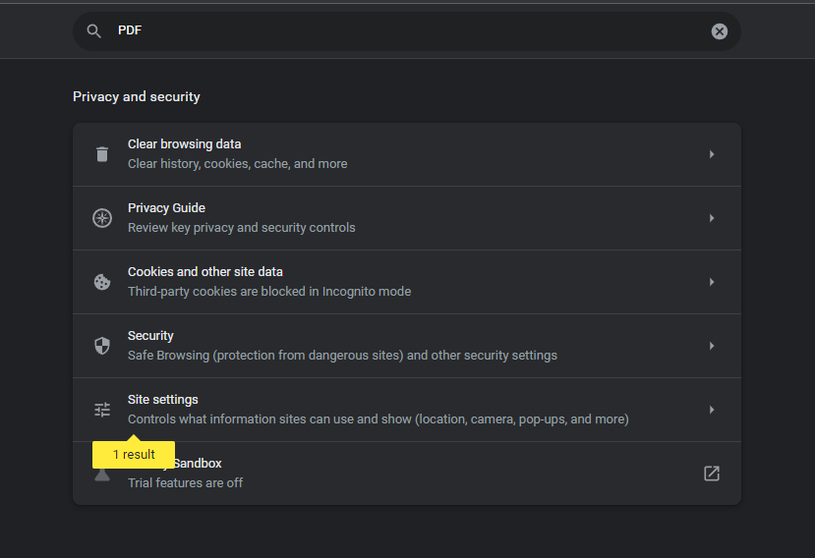Open Clear browsing data
The image size is (815, 558).
coord(407,154)
